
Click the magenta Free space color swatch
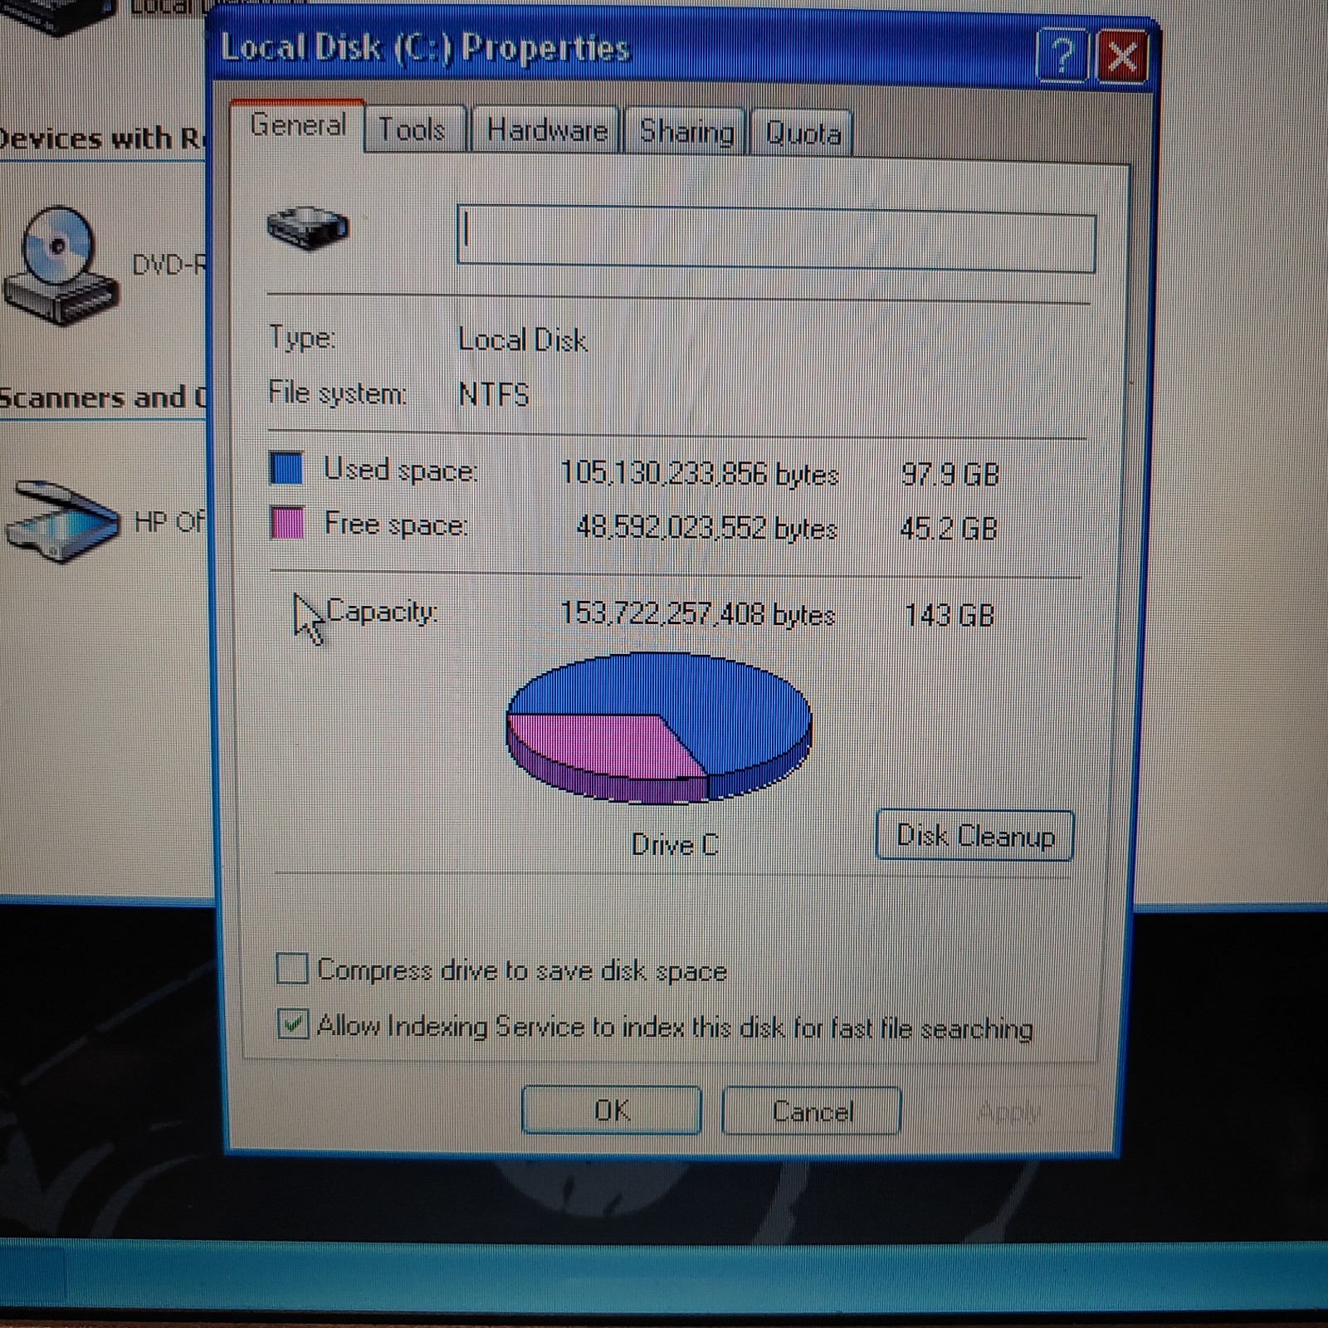(287, 523)
